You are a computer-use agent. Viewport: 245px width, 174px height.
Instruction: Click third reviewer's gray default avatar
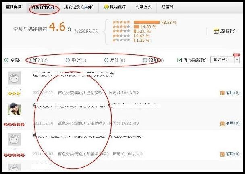[14, 139]
